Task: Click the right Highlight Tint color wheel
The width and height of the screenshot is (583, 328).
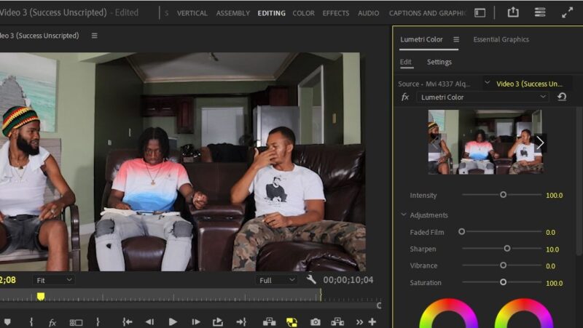Action: point(524,314)
